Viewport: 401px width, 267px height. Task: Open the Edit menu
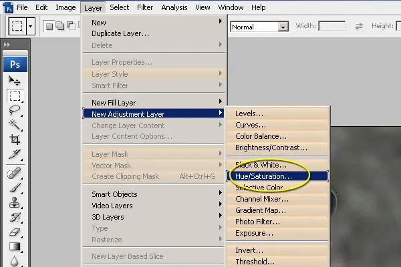click(x=41, y=7)
